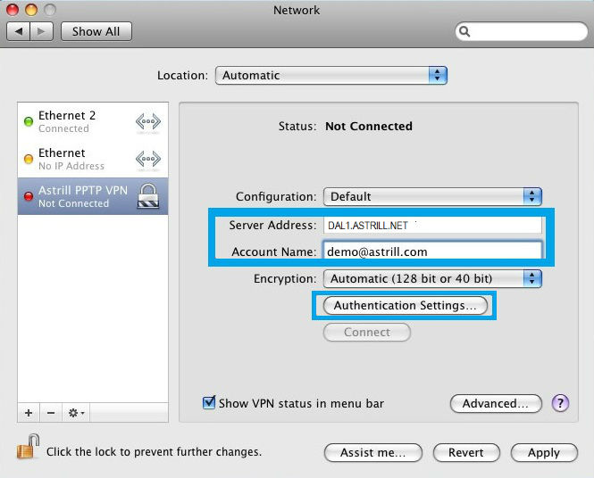Image resolution: width=594 pixels, height=478 pixels.
Task: Go forward with the right arrow button
Action: point(42,31)
